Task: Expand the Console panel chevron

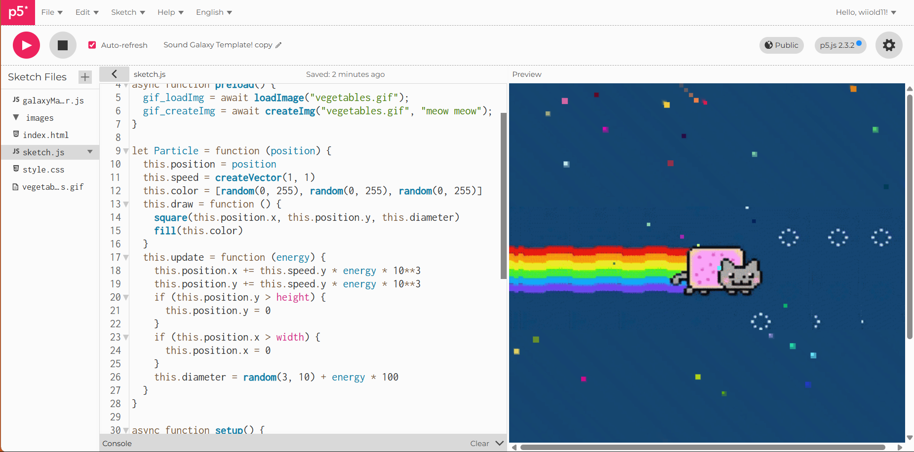Action: pyautogui.click(x=499, y=443)
